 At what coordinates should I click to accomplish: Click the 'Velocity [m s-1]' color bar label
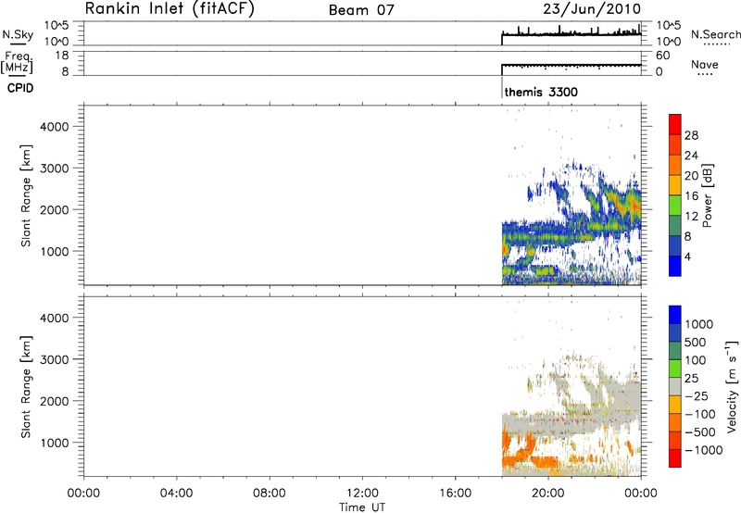click(731, 386)
